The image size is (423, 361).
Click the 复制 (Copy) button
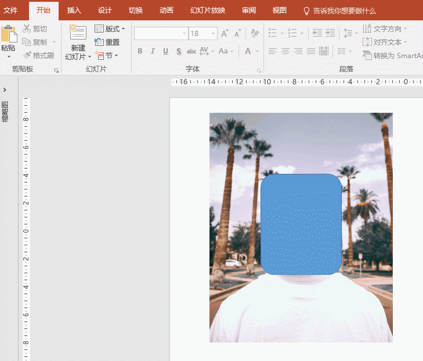click(x=35, y=42)
